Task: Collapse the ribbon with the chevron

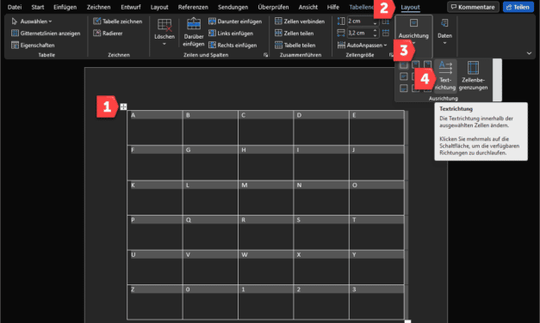Action: 529,53
